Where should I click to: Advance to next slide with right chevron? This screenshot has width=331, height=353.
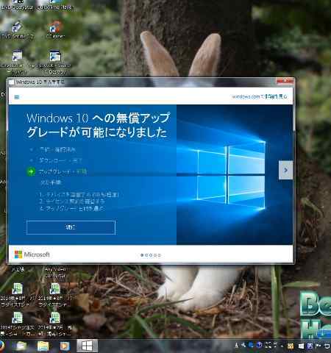click(x=285, y=170)
